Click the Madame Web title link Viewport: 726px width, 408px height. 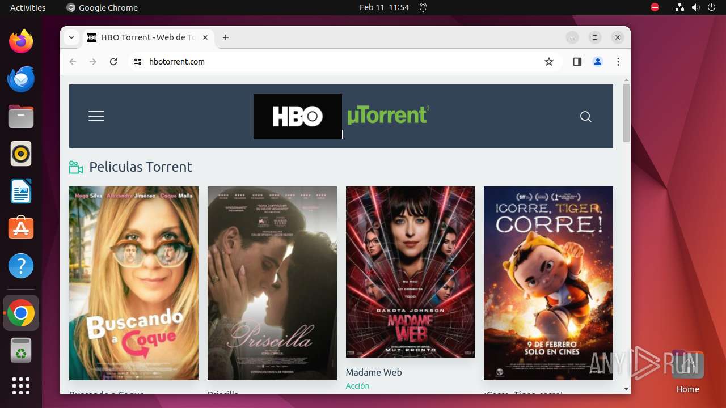(x=374, y=372)
